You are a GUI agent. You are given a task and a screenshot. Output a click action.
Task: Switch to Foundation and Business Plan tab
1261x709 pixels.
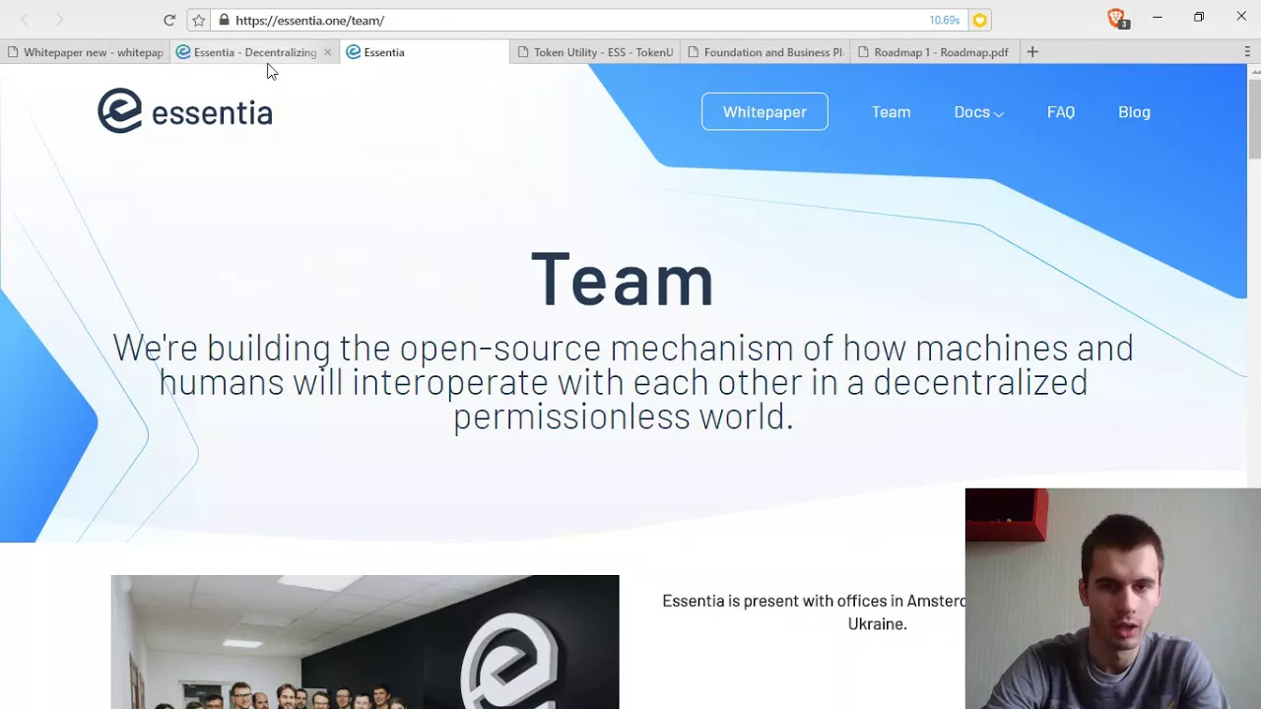coord(765,52)
